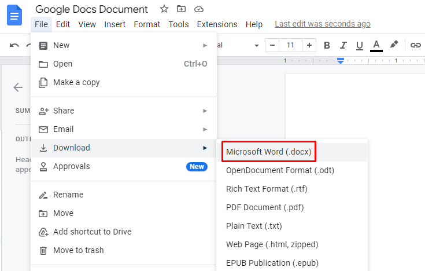Choose New in the File menu

pos(124,45)
